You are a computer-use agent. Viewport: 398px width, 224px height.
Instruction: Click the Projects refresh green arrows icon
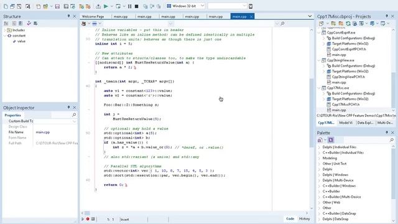click(x=348, y=24)
